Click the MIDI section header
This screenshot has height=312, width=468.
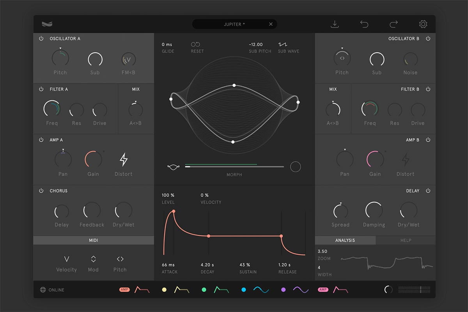[94, 240]
